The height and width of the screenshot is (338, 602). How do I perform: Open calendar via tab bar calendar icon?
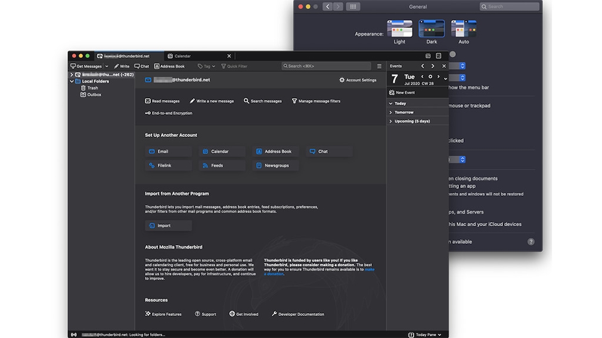(428, 56)
